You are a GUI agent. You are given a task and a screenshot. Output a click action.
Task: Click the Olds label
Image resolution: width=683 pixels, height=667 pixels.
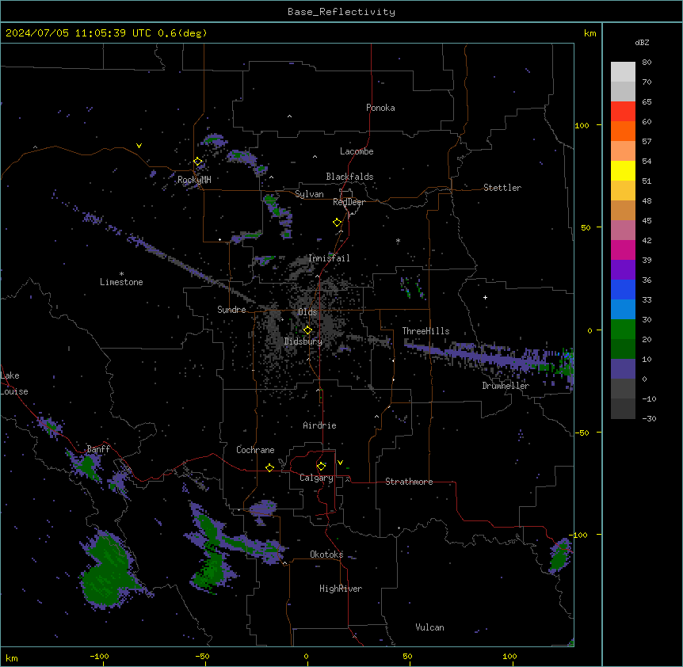coord(307,312)
